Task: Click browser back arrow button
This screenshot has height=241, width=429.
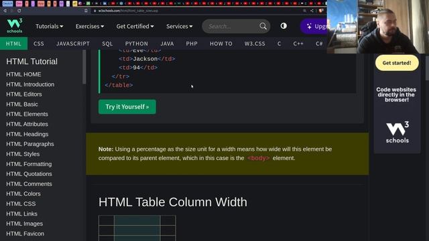Action: [5, 11]
